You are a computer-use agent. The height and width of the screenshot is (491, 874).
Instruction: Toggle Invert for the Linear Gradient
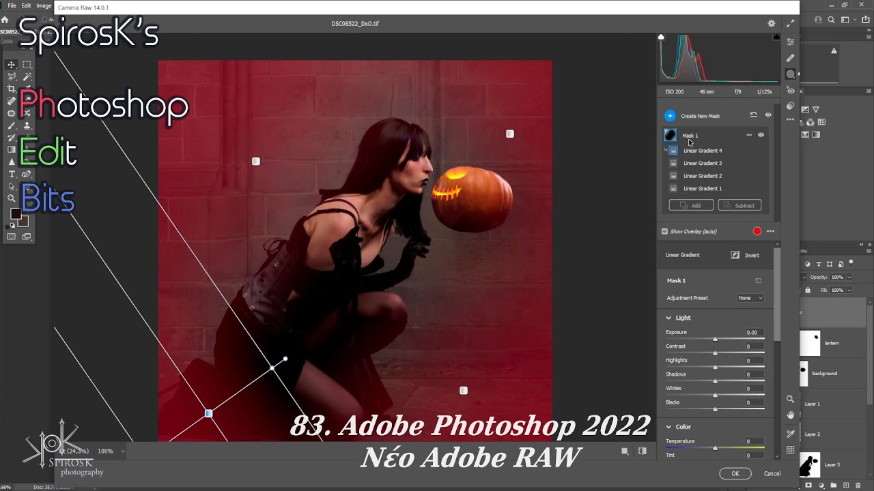click(x=745, y=255)
